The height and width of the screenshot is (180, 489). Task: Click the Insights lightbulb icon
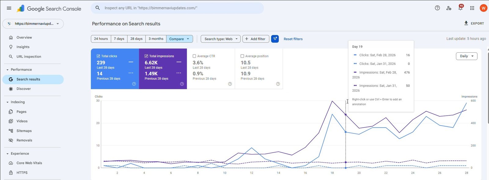[11, 47]
